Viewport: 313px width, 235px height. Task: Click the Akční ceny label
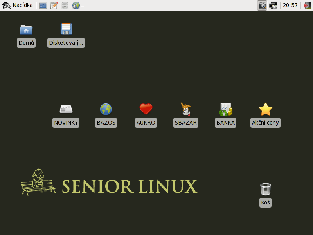click(x=266, y=123)
